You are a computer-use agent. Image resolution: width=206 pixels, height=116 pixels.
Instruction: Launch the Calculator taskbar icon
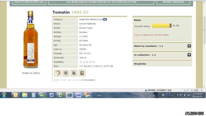click(x=33, y=95)
